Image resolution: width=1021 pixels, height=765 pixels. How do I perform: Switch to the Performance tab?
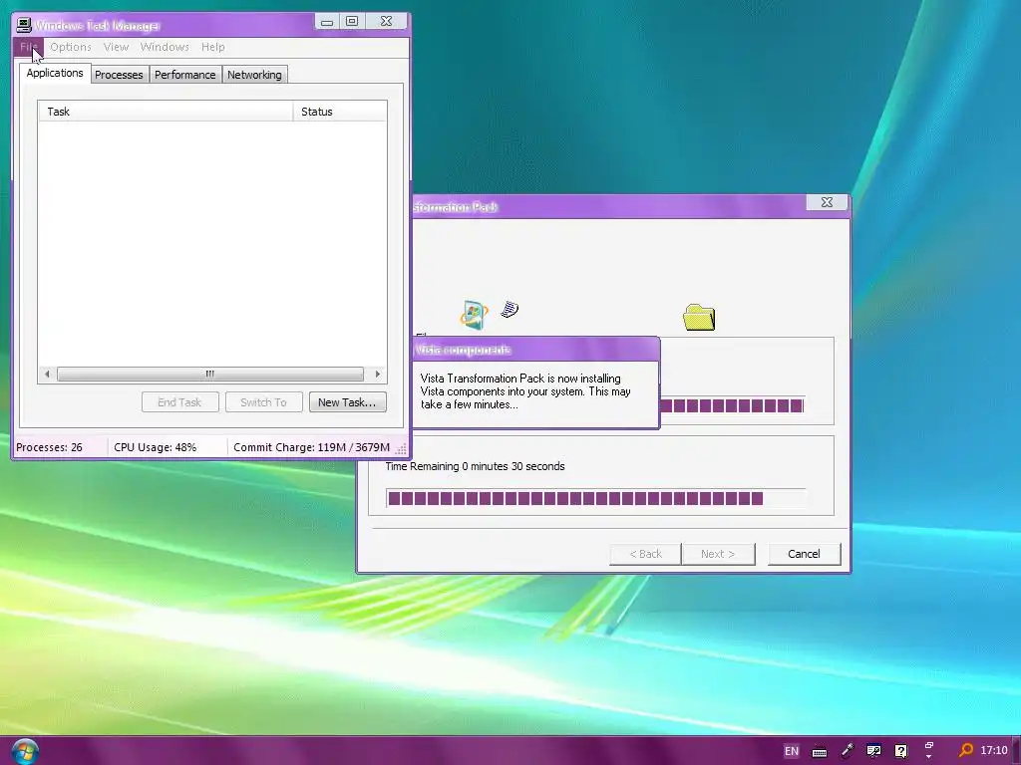coord(184,75)
